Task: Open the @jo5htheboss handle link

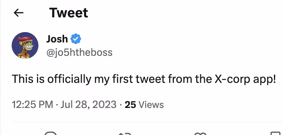Action: tap(79, 52)
